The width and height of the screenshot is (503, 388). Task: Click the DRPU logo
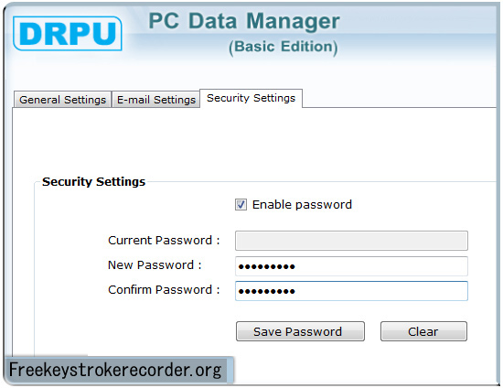(x=68, y=33)
